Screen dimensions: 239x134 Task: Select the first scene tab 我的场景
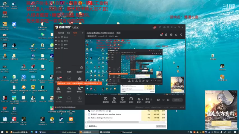61,33
